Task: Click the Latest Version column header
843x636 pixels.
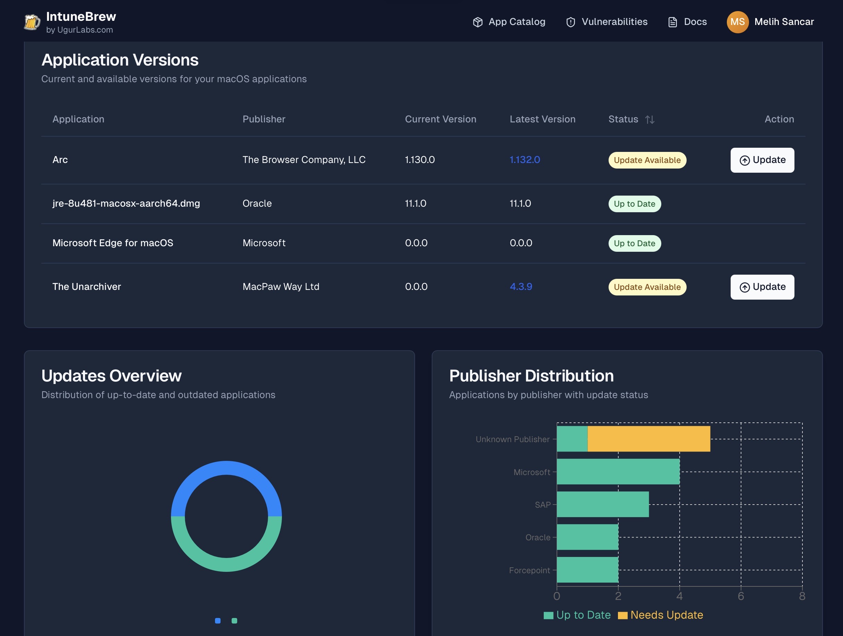Action: (542, 119)
